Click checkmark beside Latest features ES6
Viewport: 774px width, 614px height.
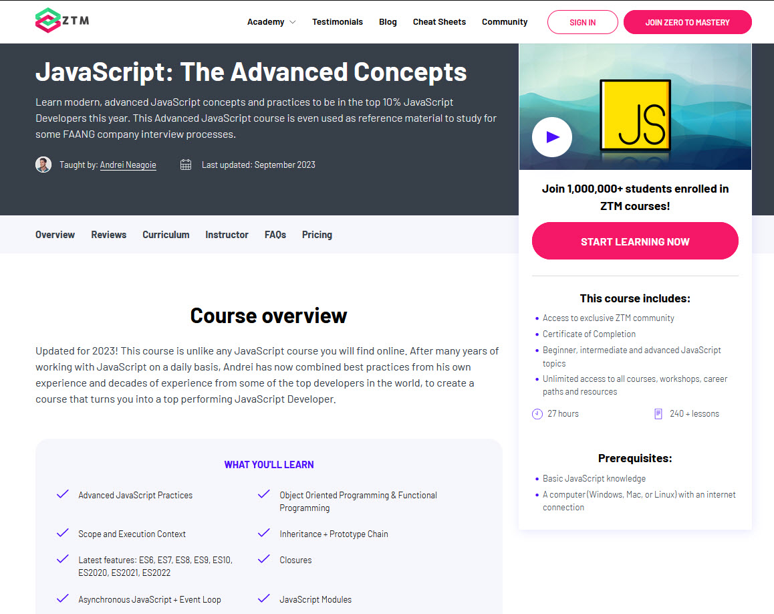click(x=63, y=559)
